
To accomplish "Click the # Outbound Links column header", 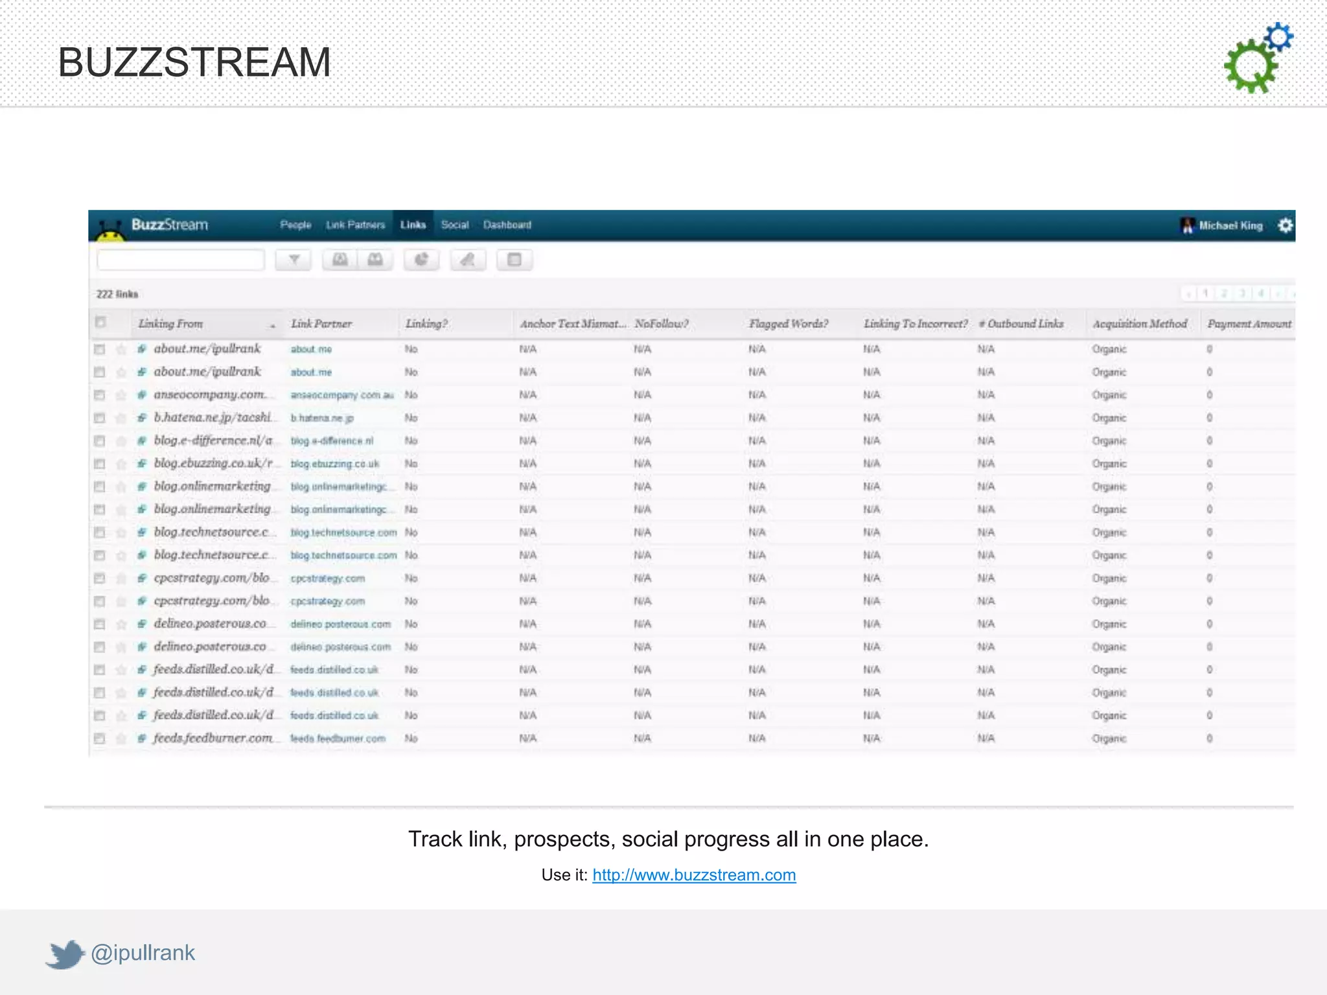I will pyautogui.click(x=1021, y=324).
